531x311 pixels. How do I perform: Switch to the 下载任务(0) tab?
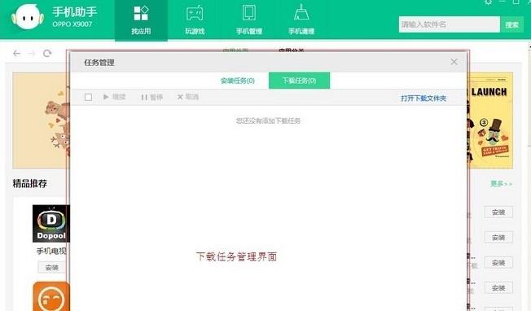click(299, 81)
